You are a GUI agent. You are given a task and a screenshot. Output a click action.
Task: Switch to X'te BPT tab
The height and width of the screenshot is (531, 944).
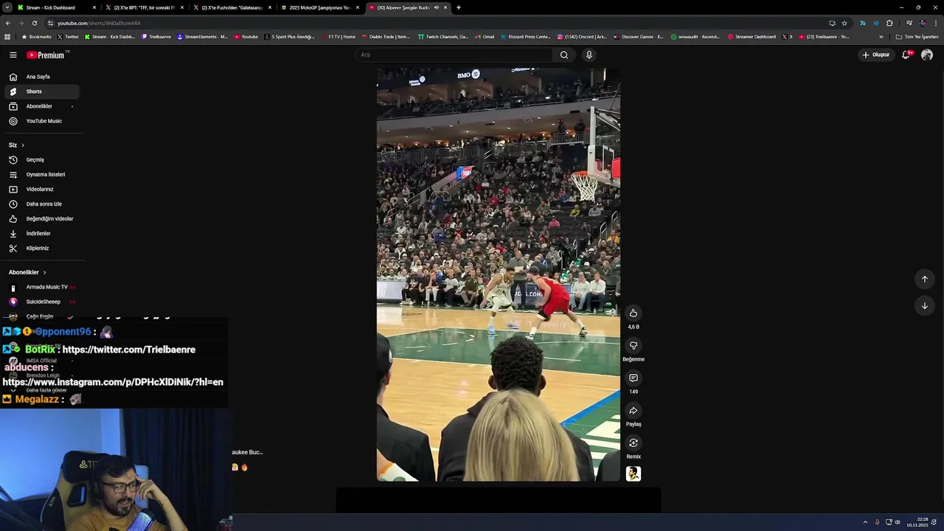[x=144, y=7]
